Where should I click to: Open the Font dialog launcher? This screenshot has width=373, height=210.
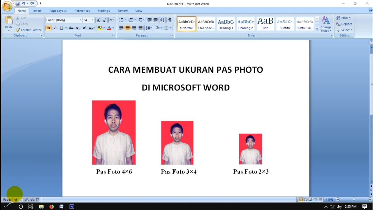coord(114,35)
